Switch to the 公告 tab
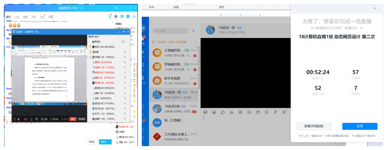This screenshot has height=150, width=387. coord(17,17)
